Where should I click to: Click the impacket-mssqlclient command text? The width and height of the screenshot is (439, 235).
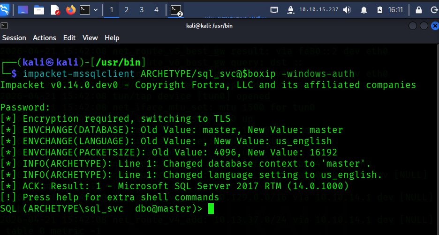pos(78,74)
